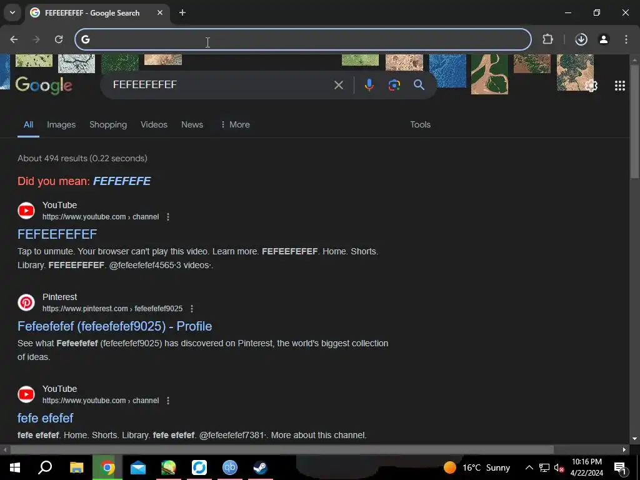Click the first YouTube result favicon
This screenshot has height=480, width=640.
point(26,211)
